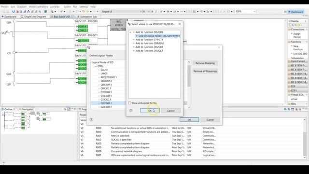The height and width of the screenshot is (174, 309).
Task: Click OK in Define Logical Nodes dialog
Action: pyautogui.click(x=189, y=120)
